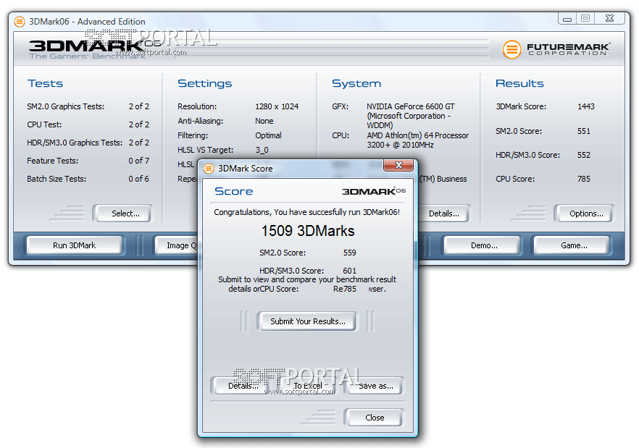Click HLSL VS Target value 3_0
The width and height of the screenshot is (639, 448).
point(262,150)
